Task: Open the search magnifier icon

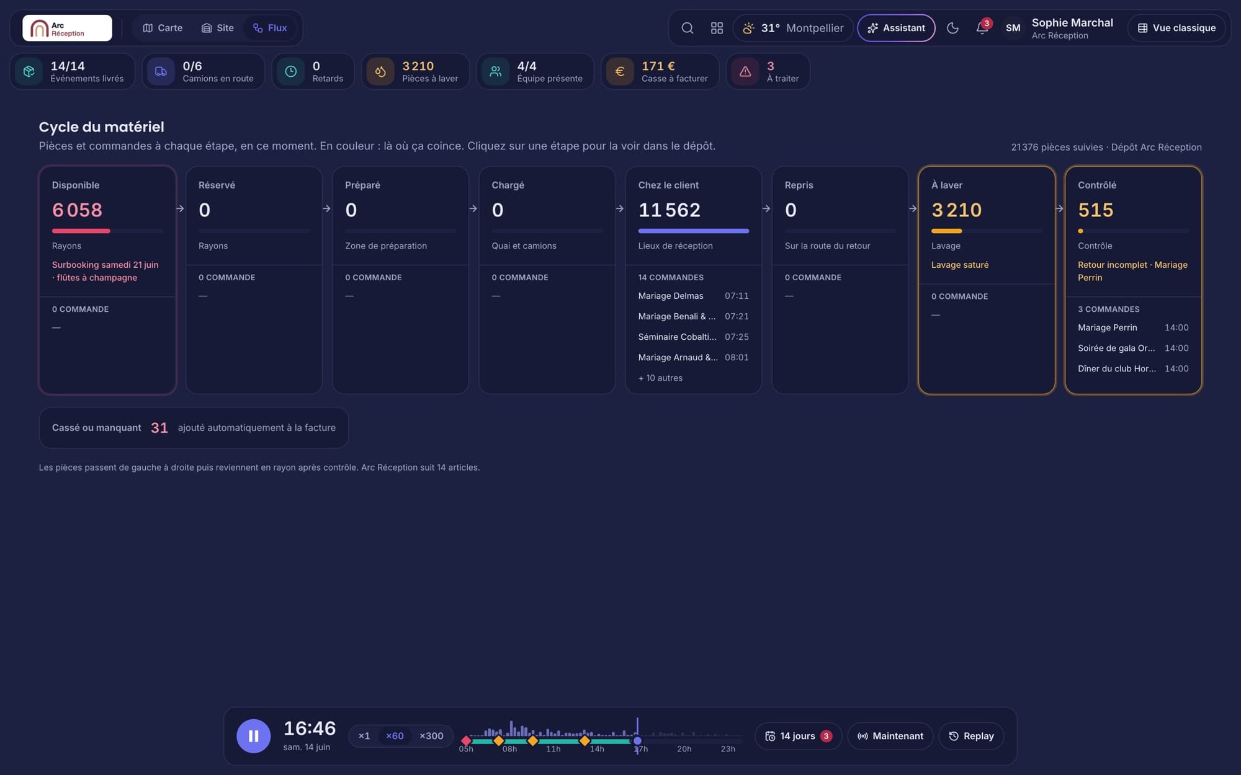Action: [687, 28]
